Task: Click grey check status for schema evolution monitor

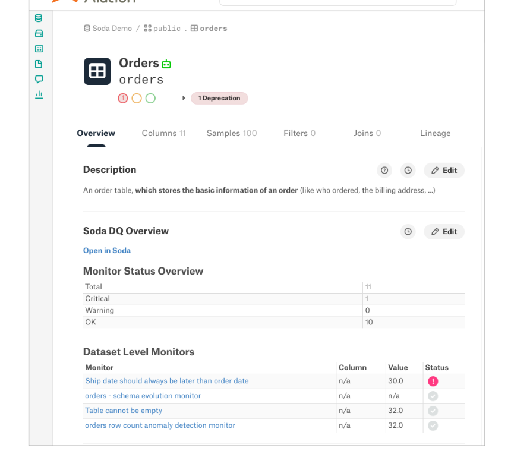Action: click(433, 396)
